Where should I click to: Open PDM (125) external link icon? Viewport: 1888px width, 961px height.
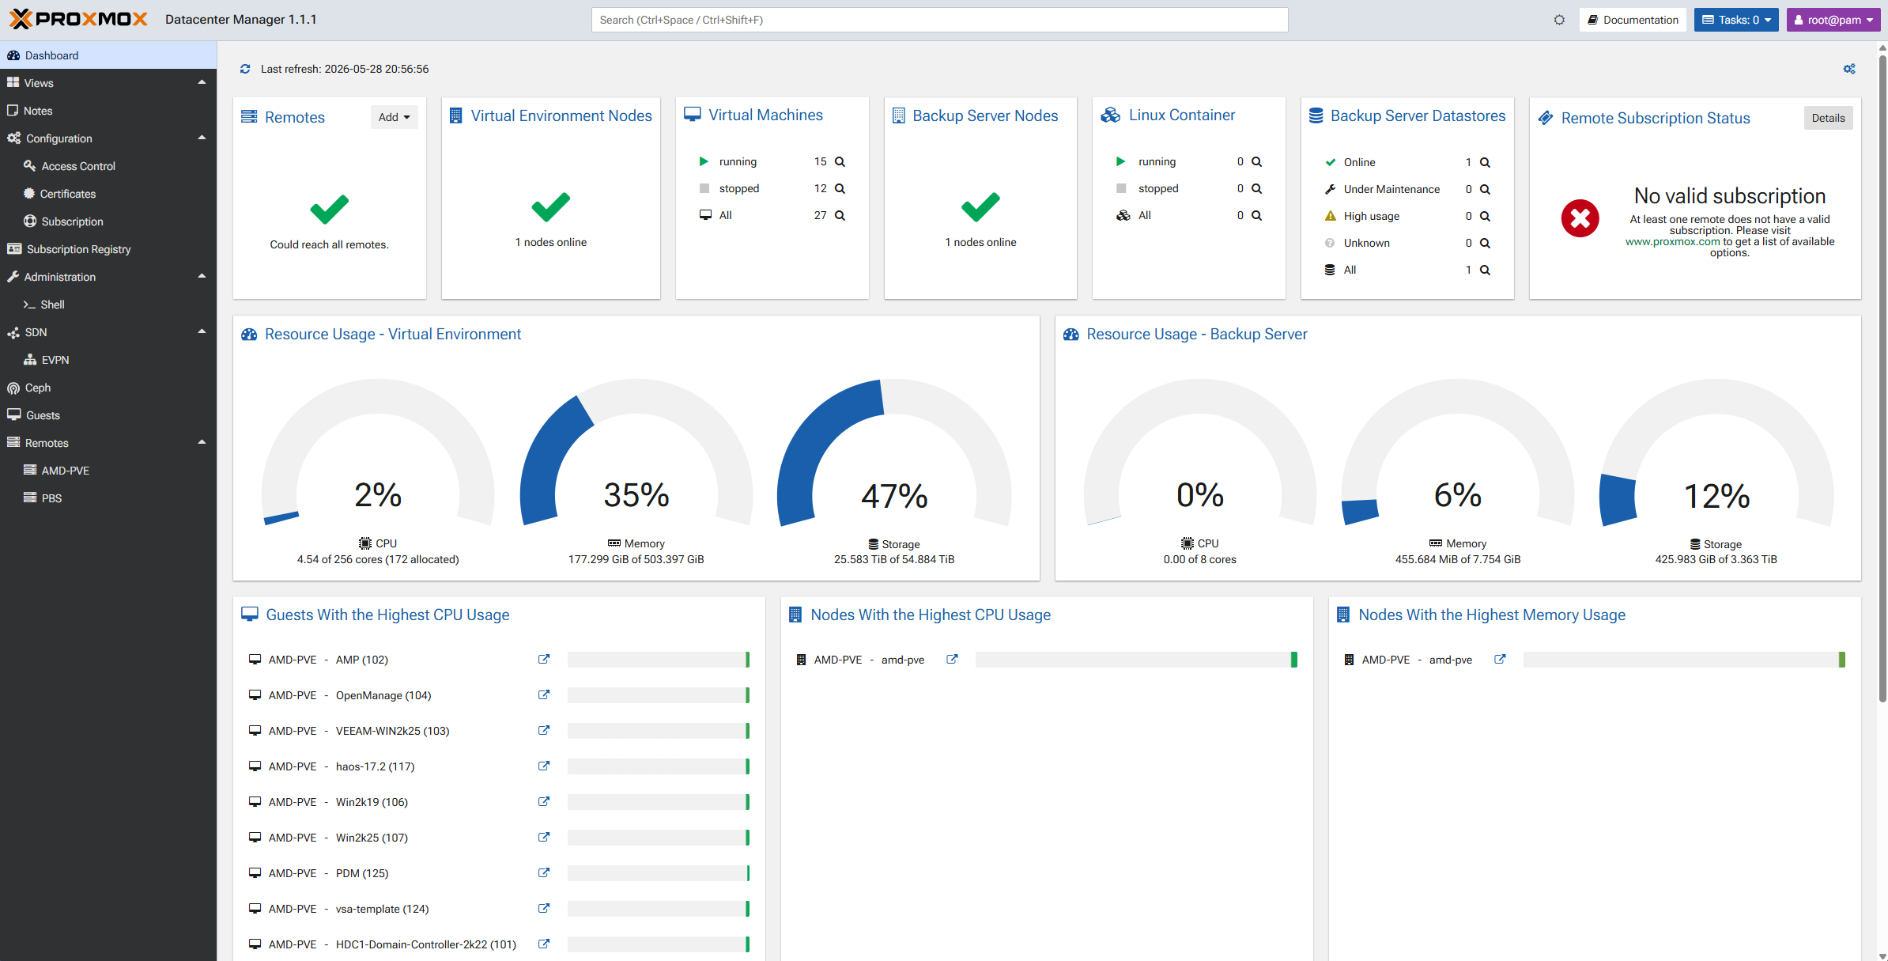[x=544, y=872]
